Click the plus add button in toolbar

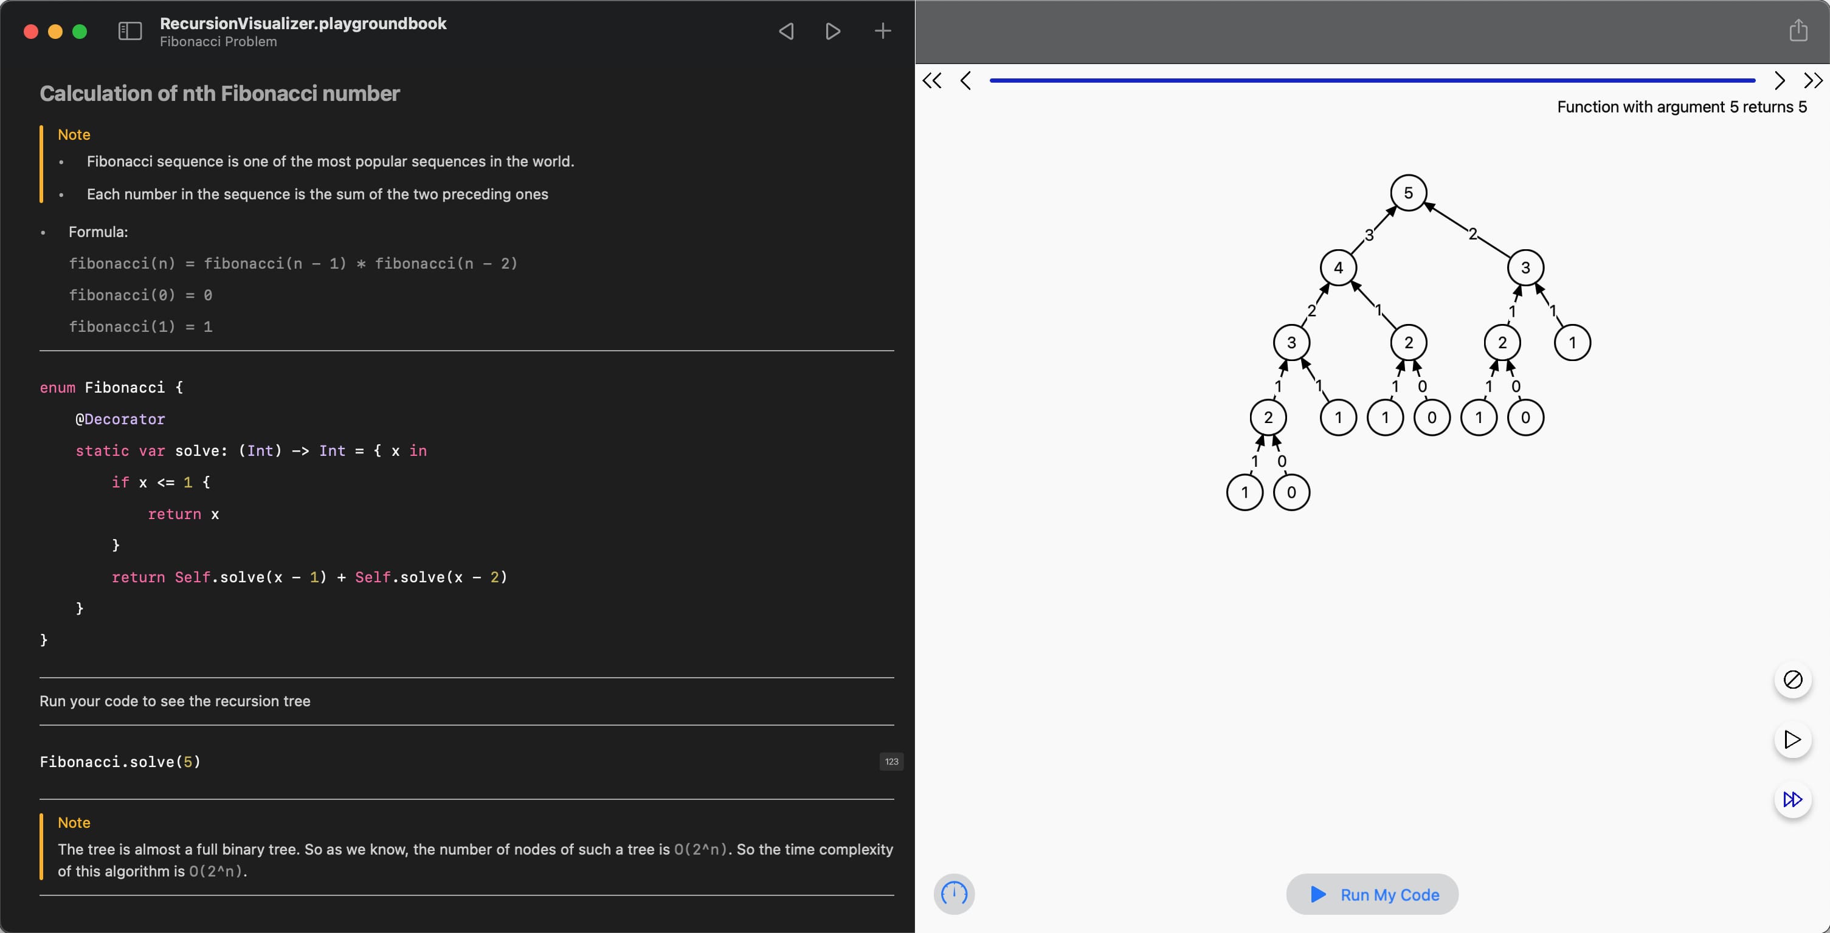(x=882, y=31)
